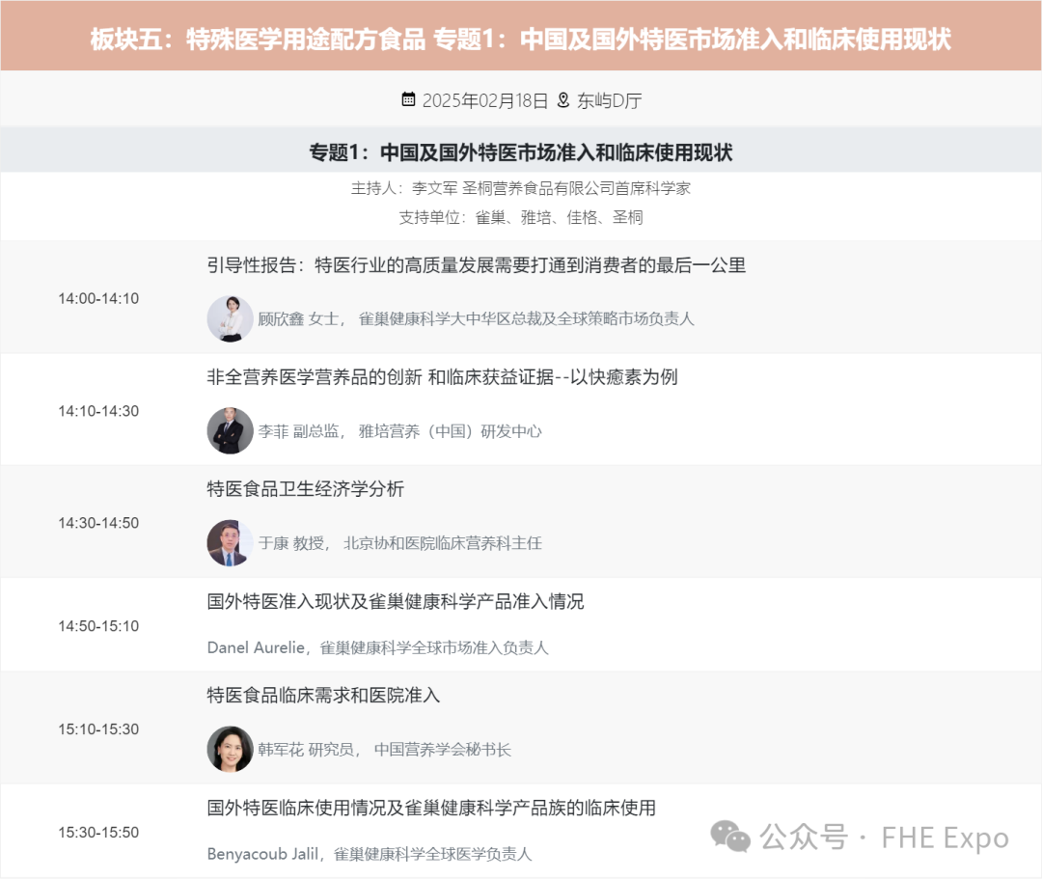Click the sponsor line 支持单位：雀巢、雅培、佳格、圣桐
The image size is (1042, 879).
tap(521, 217)
